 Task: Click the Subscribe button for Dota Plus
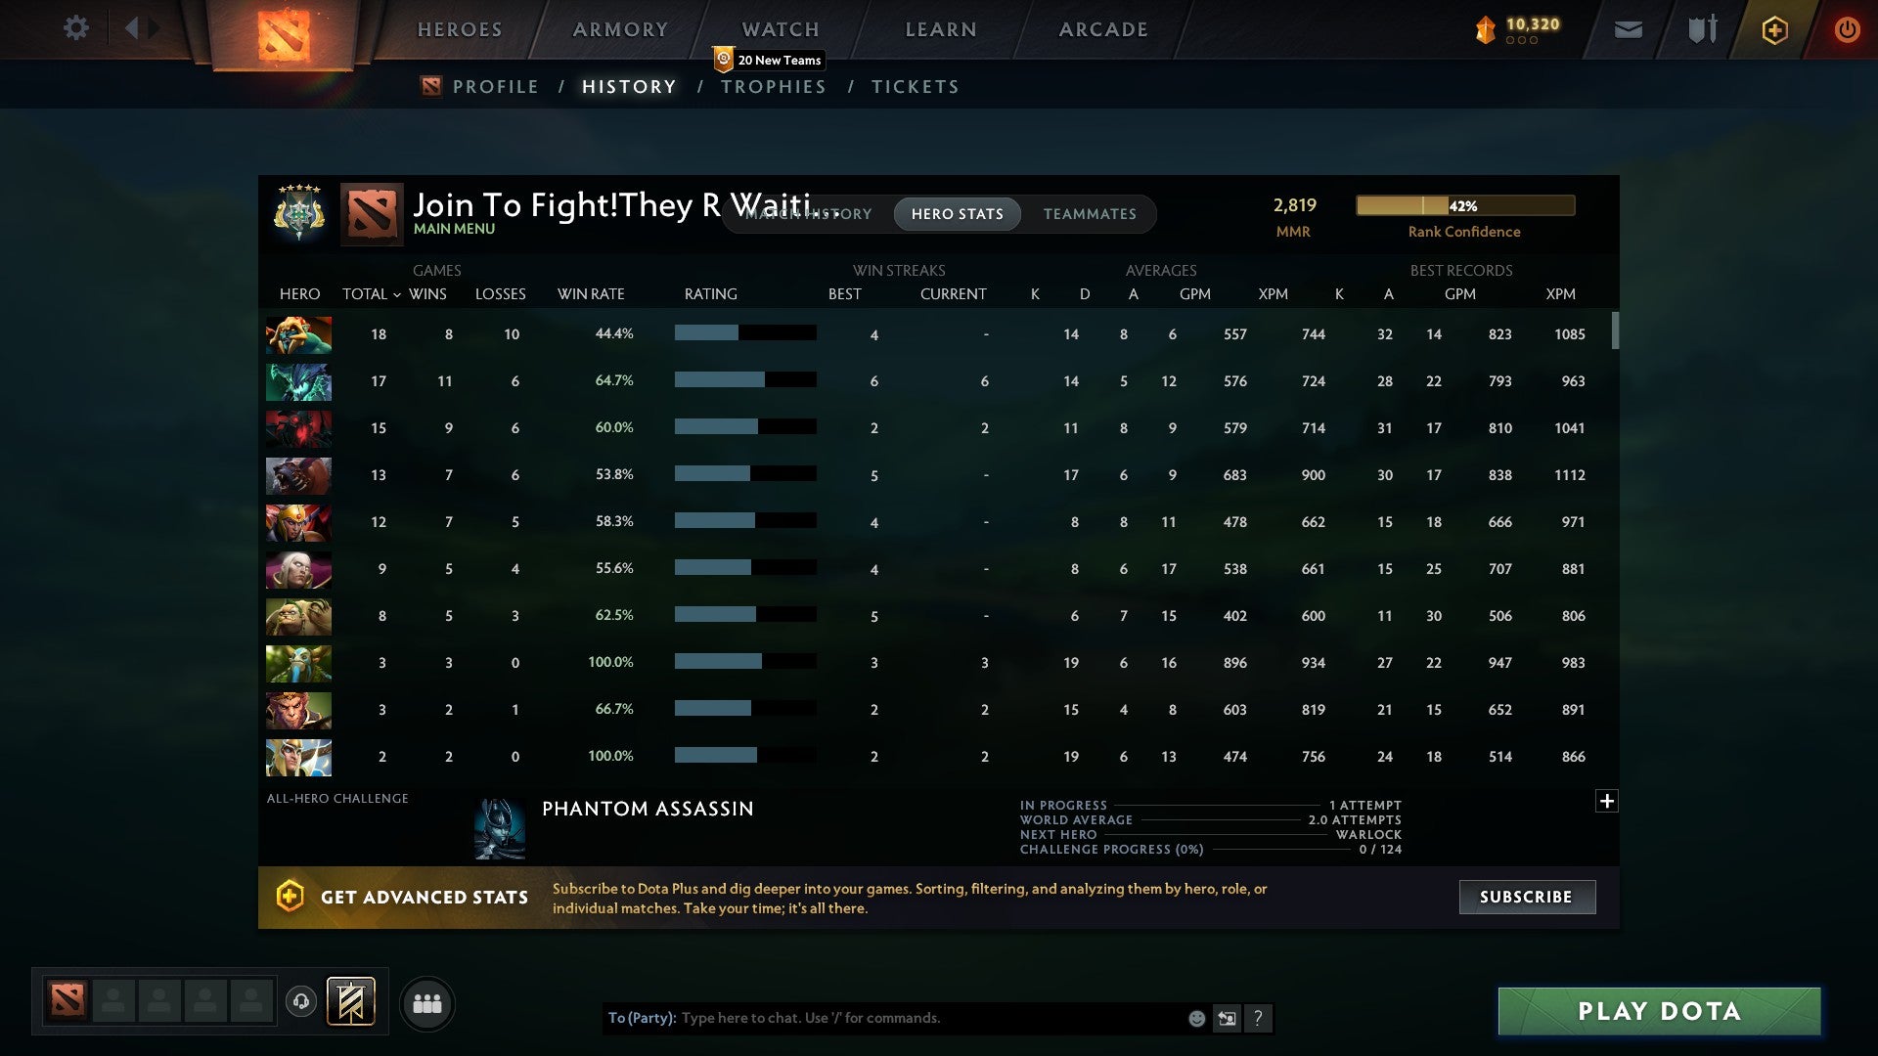[1526, 897]
